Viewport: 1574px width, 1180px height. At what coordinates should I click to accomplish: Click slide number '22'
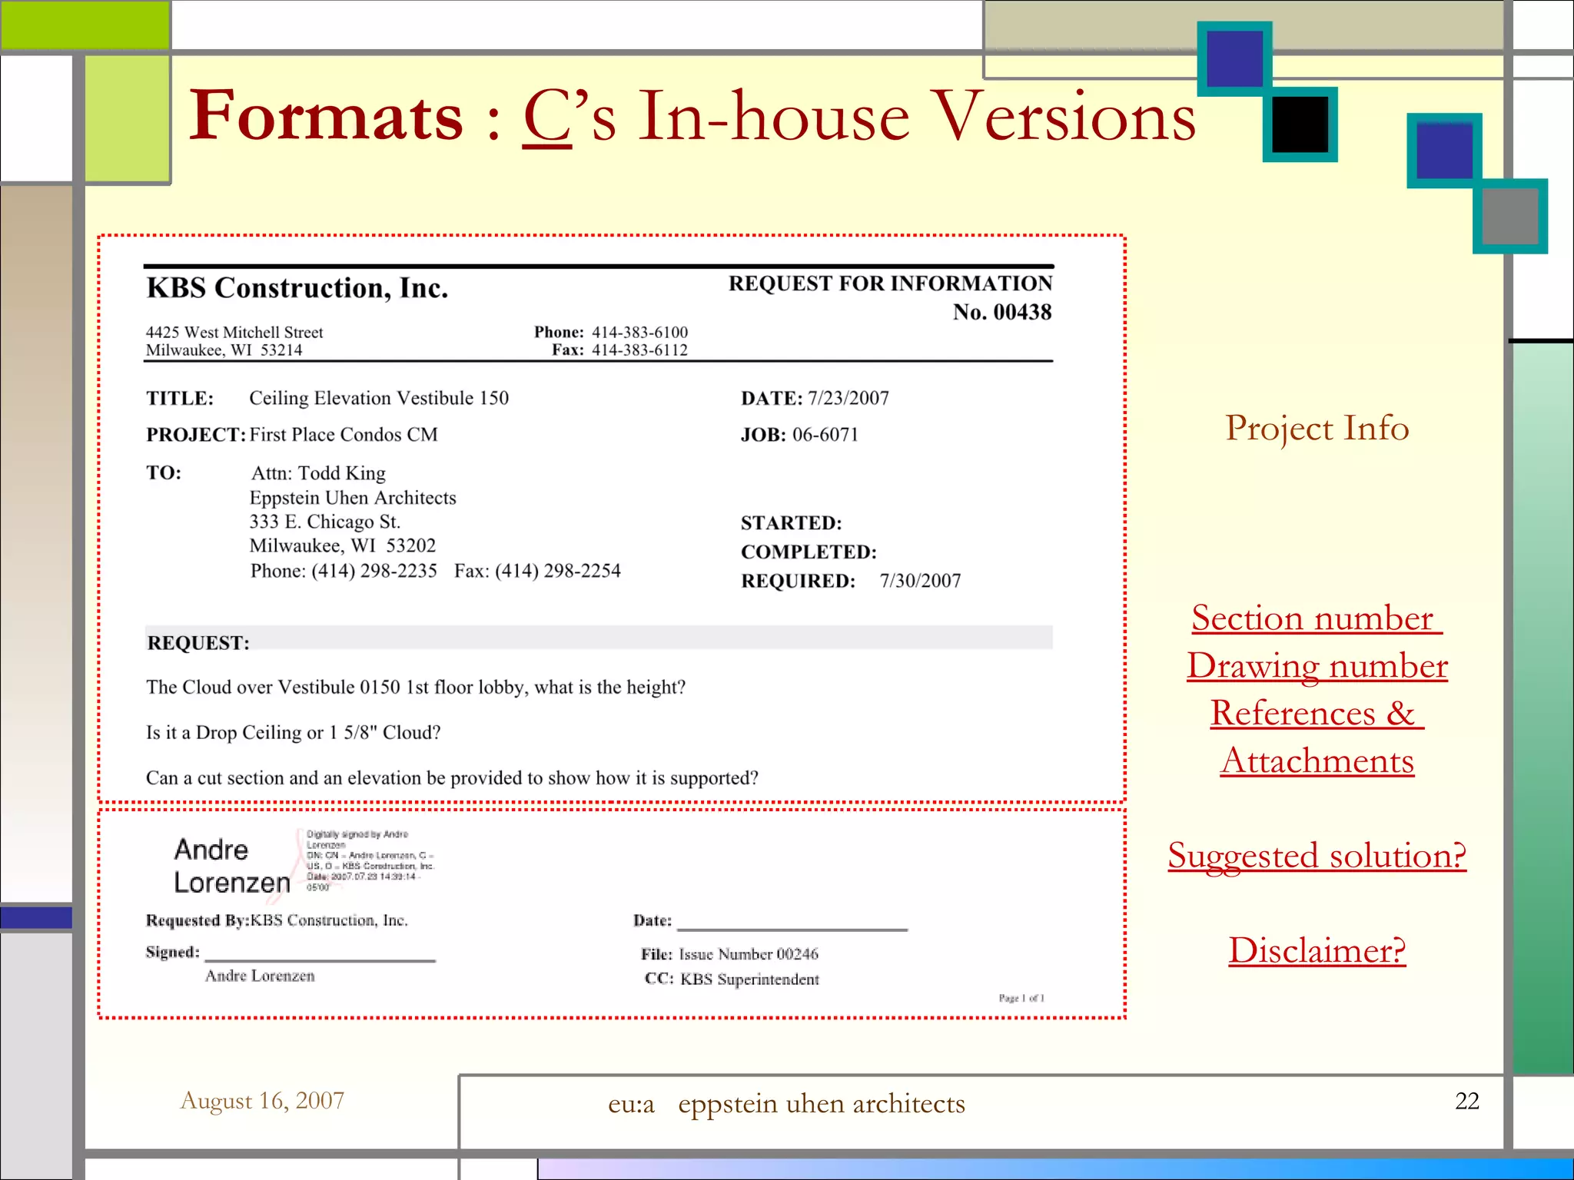(1467, 1101)
